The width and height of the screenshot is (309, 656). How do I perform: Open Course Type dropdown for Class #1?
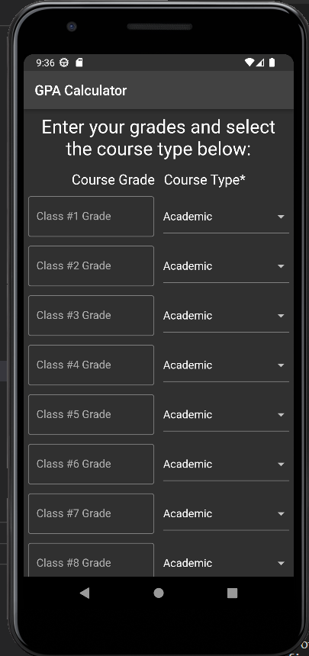coord(226,217)
